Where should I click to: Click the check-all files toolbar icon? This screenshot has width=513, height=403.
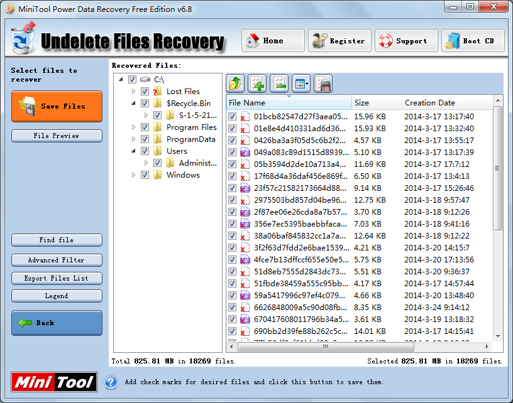point(257,84)
